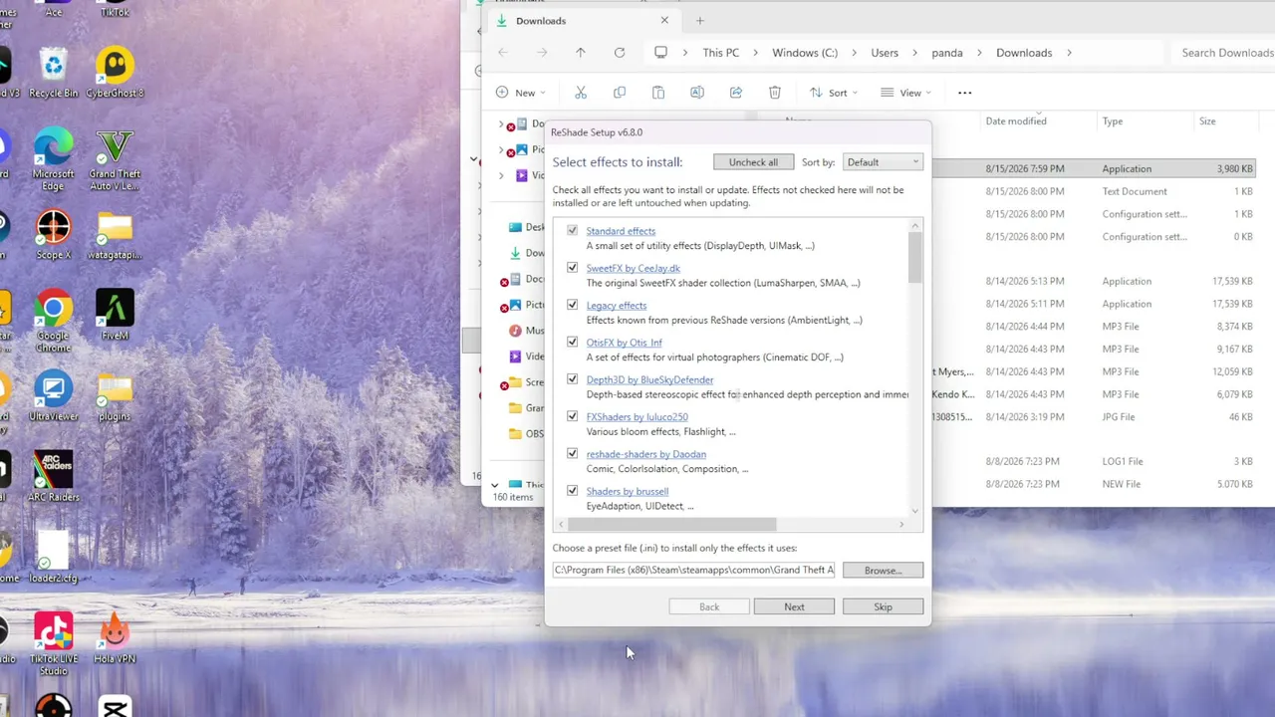This screenshot has height=717, width=1275.
Task: Select the FiveM desktop icon
Action: point(115,315)
